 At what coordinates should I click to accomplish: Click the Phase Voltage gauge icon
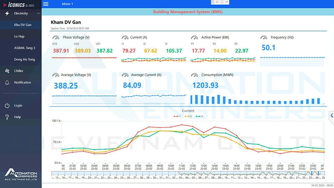[x=56, y=38]
